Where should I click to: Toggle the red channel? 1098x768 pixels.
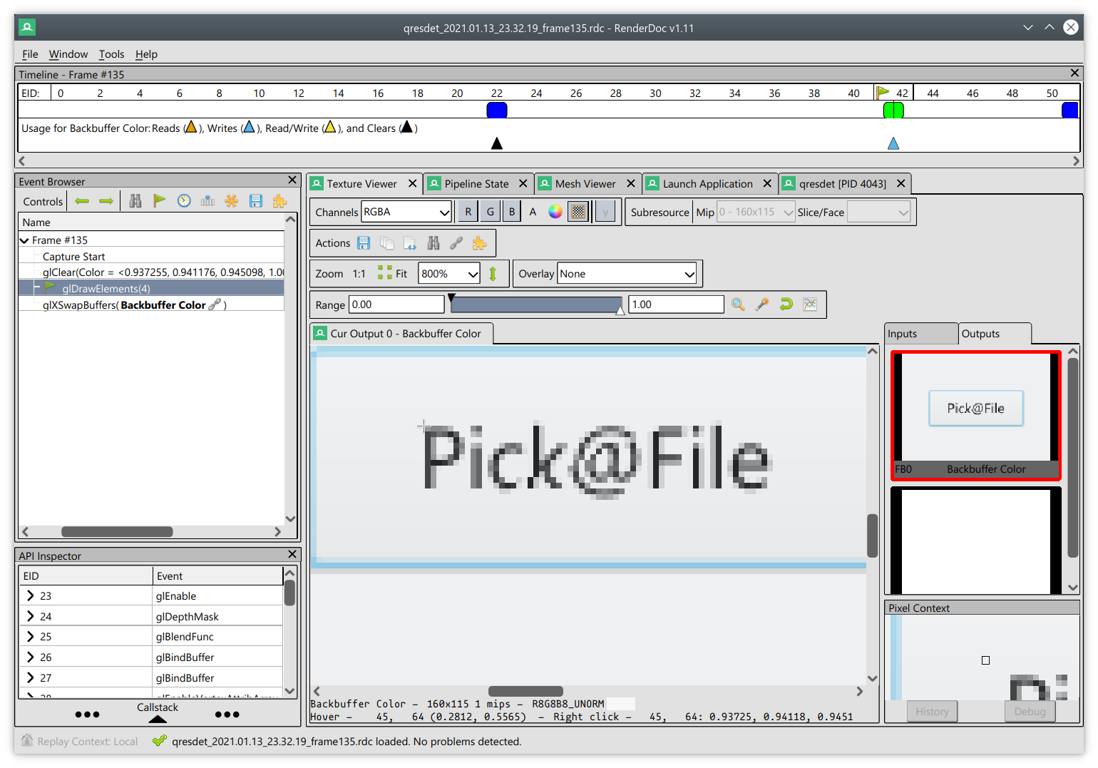pyautogui.click(x=468, y=211)
